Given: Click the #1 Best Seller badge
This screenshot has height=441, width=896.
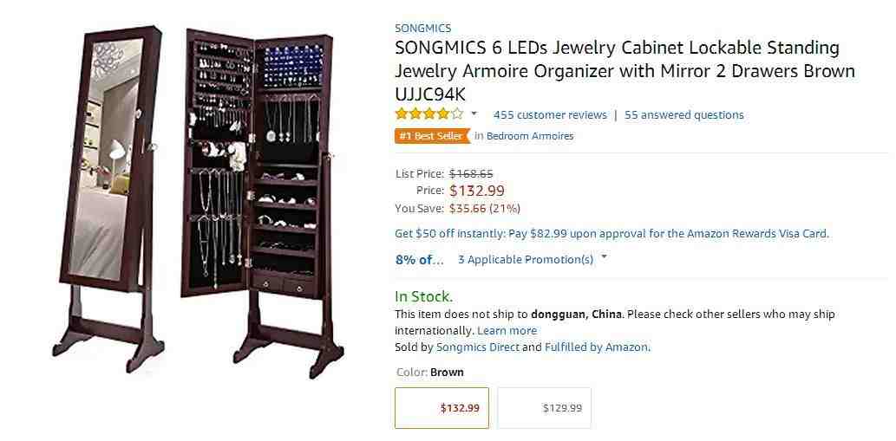Looking at the screenshot, I should 432,136.
